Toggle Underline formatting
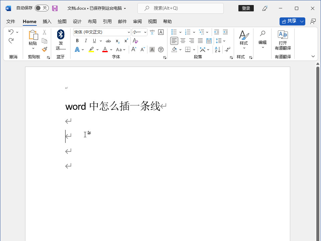The height and width of the screenshot is (241, 321). point(94,41)
